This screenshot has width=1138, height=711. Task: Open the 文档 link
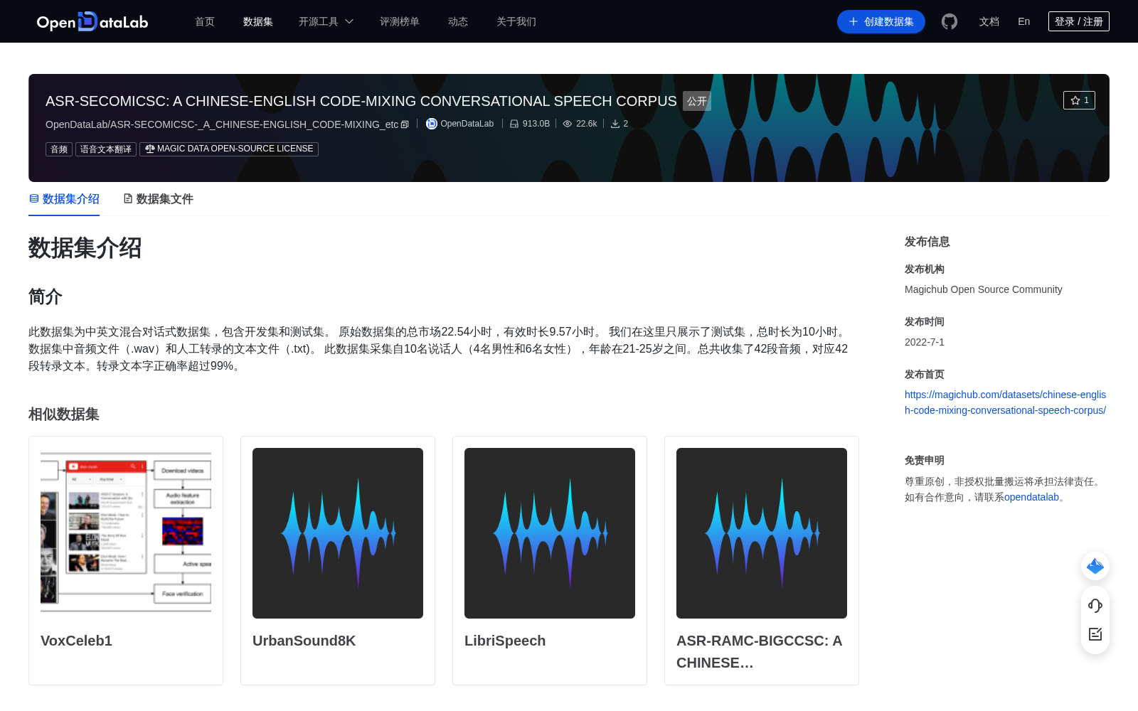pyautogui.click(x=989, y=21)
